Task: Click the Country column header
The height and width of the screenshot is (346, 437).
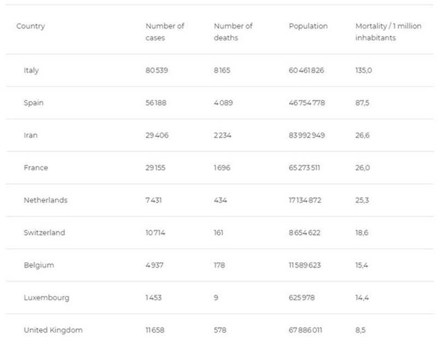Action: tap(31, 26)
